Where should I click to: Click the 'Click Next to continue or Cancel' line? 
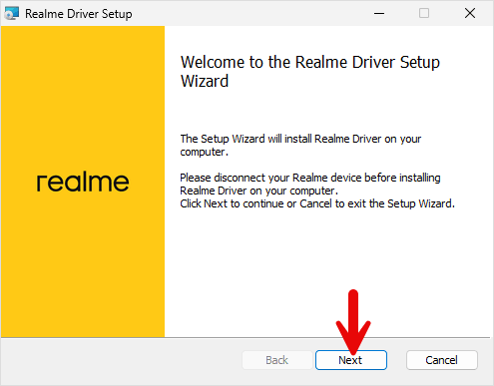[x=256, y=203]
